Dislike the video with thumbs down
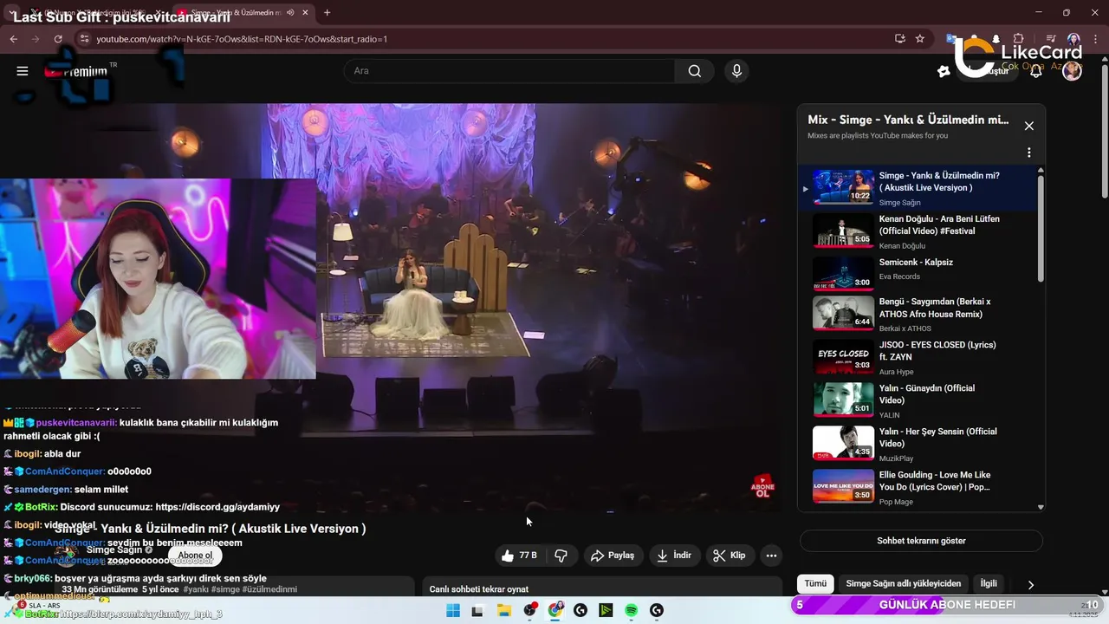This screenshot has width=1109, height=624. (561, 556)
